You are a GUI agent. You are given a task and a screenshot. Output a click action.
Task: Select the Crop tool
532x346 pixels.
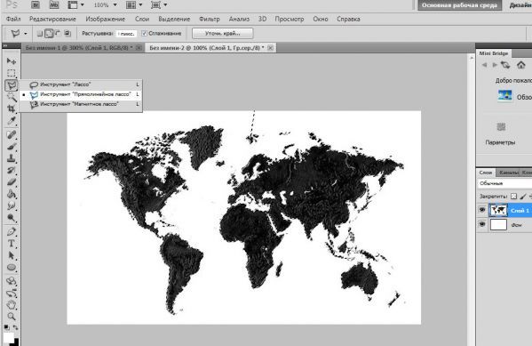pyautogui.click(x=12, y=109)
